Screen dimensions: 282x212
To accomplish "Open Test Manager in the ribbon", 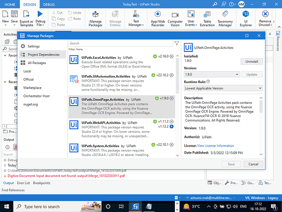I will pos(136,19).
